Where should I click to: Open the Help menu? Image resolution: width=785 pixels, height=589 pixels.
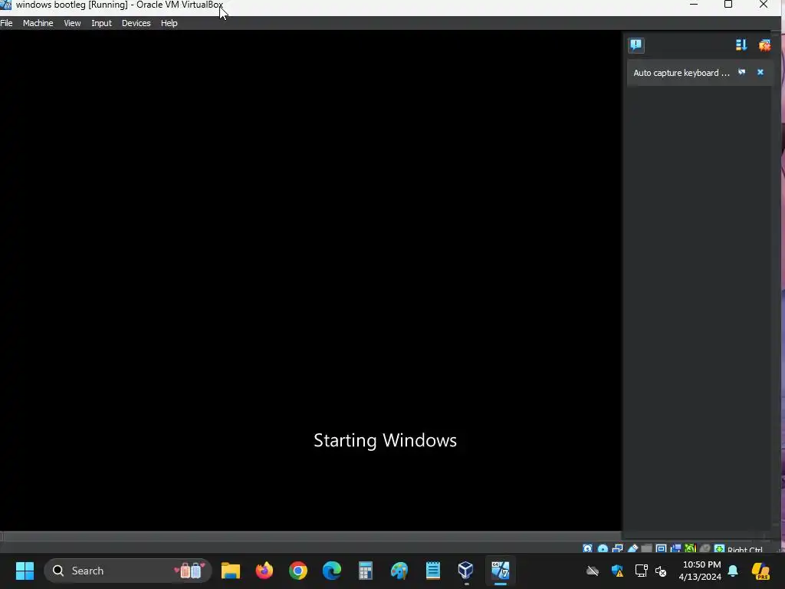point(169,23)
